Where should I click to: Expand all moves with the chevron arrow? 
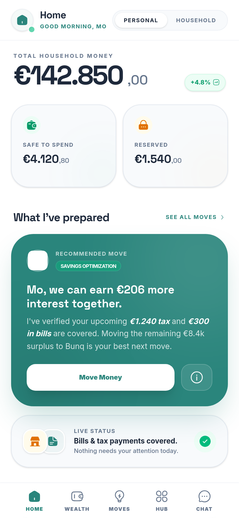click(x=222, y=217)
